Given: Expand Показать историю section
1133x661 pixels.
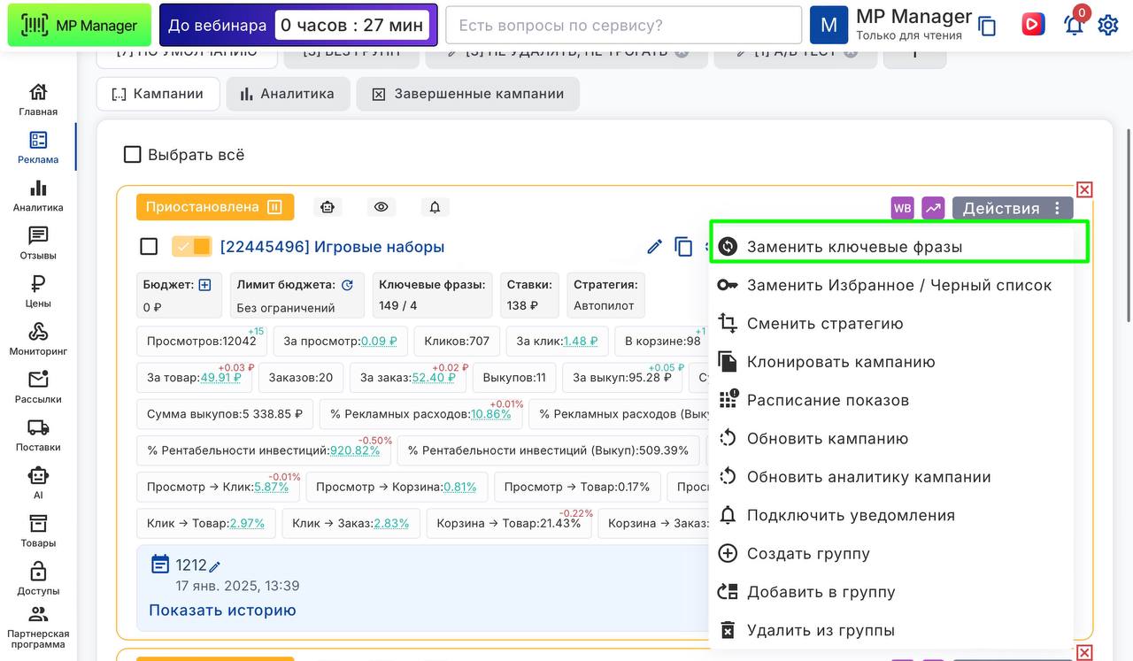Looking at the screenshot, I should (x=222, y=610).
